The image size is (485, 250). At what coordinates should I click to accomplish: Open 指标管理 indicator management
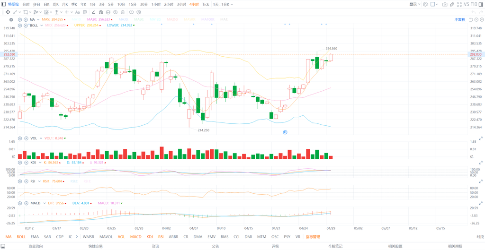[313, 237]
